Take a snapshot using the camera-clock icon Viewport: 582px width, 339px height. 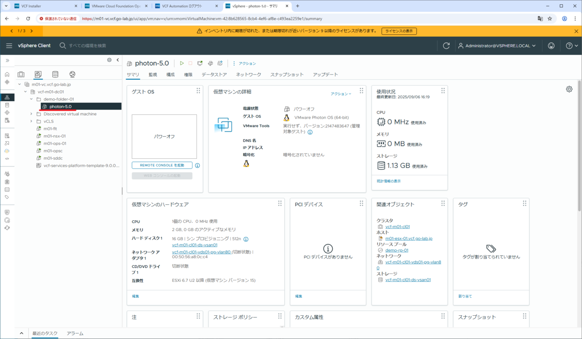pos(220,63)
